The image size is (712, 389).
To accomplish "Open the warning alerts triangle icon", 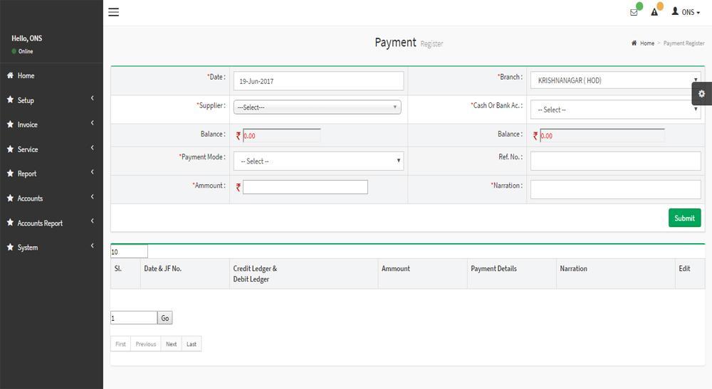I will 654,12.
